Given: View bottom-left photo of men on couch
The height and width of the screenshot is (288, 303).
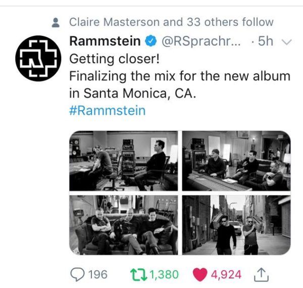Looking at the screenshot, I should pos(124,225).
